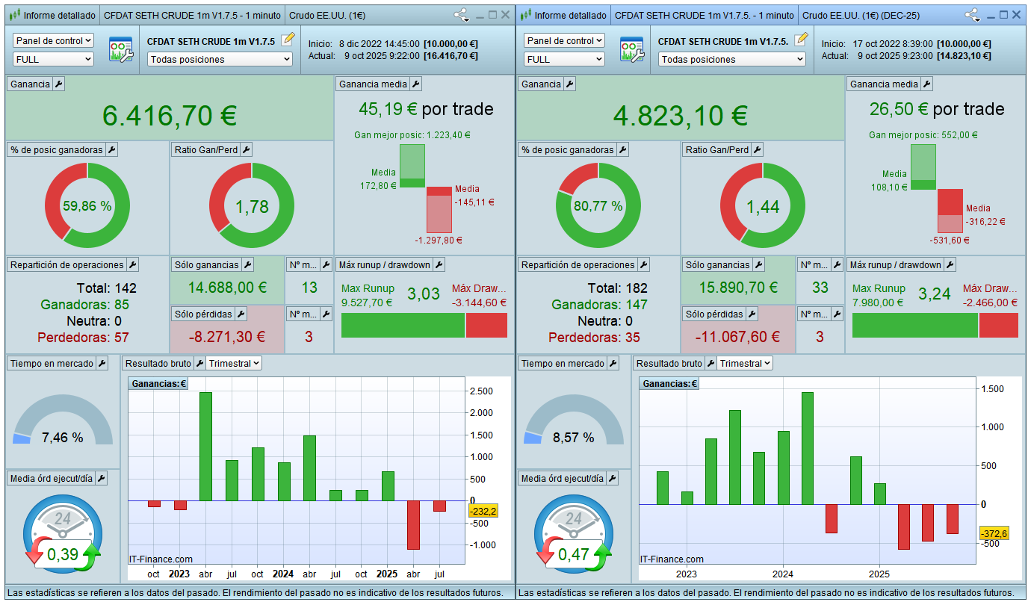Open Todas posiciones dropdown in left window

coord(219,60)
